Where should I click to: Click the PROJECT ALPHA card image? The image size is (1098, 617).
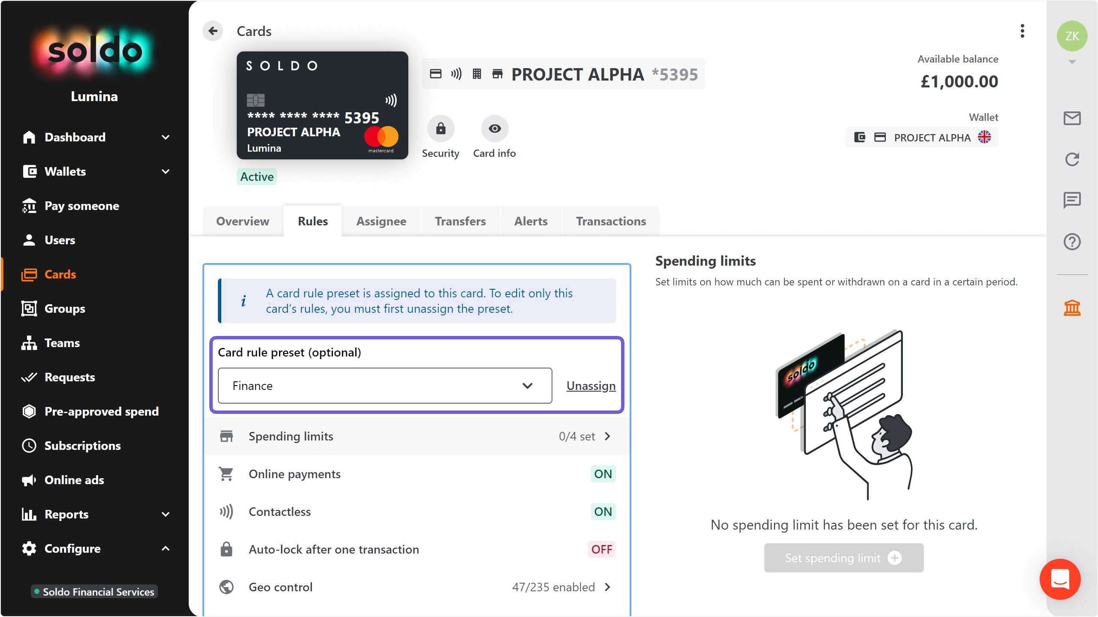click(322, 105)
